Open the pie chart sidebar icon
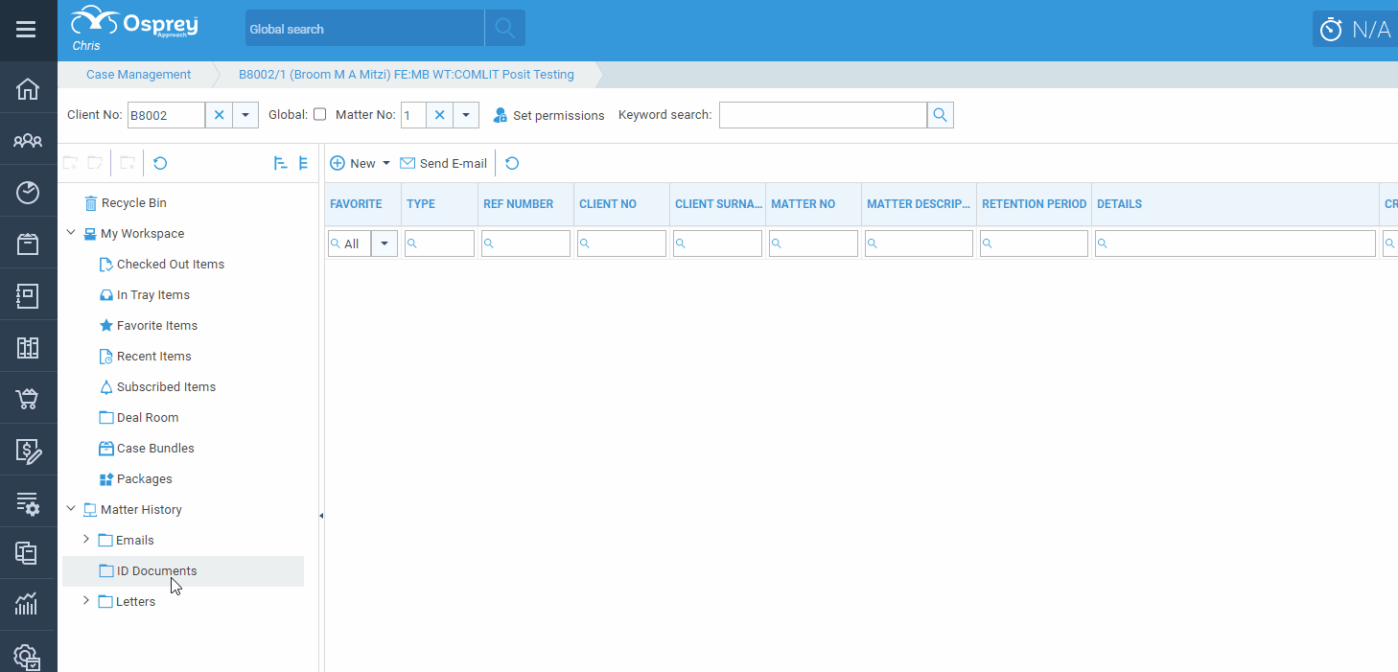Image resolution: width=1398 pixels, height=672 pixels. [28, 193]
